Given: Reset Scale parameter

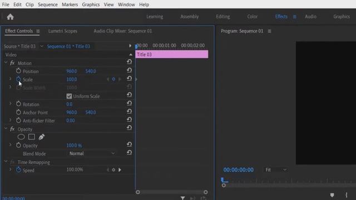Looking at the screenshot, I should (129, 78).
